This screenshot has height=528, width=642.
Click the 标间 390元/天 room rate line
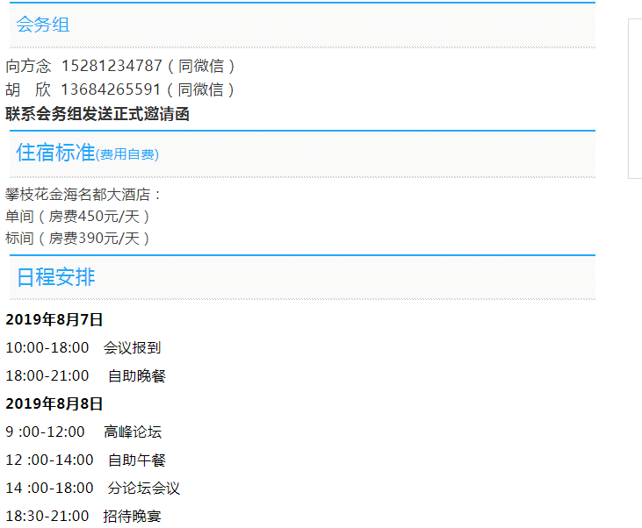[x=78, y=238]
